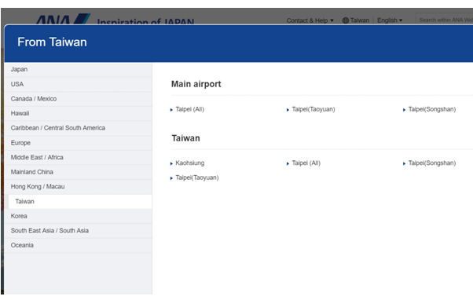473x300 pixels.
Task: Open the Contact & Help dropdown
Action: tap(310, 20)
